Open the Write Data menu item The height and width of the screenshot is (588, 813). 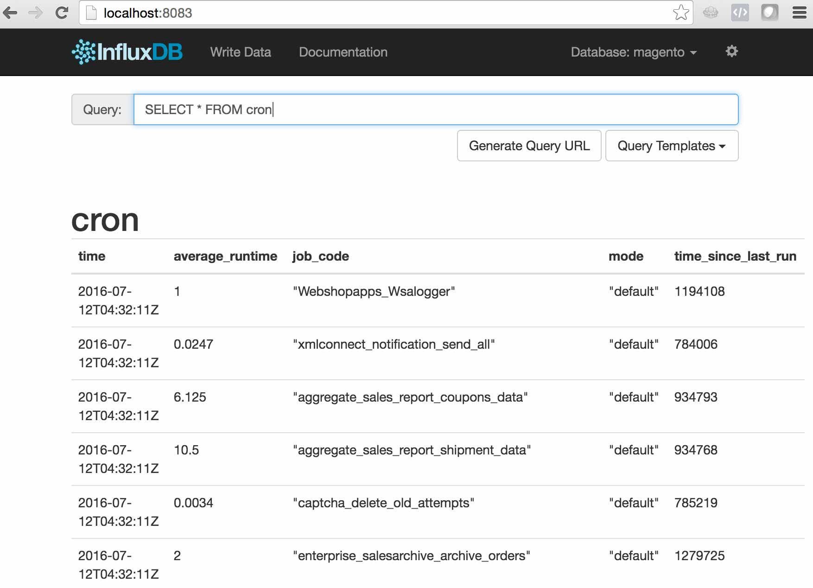pyautogui.click(x=241, y=52)
